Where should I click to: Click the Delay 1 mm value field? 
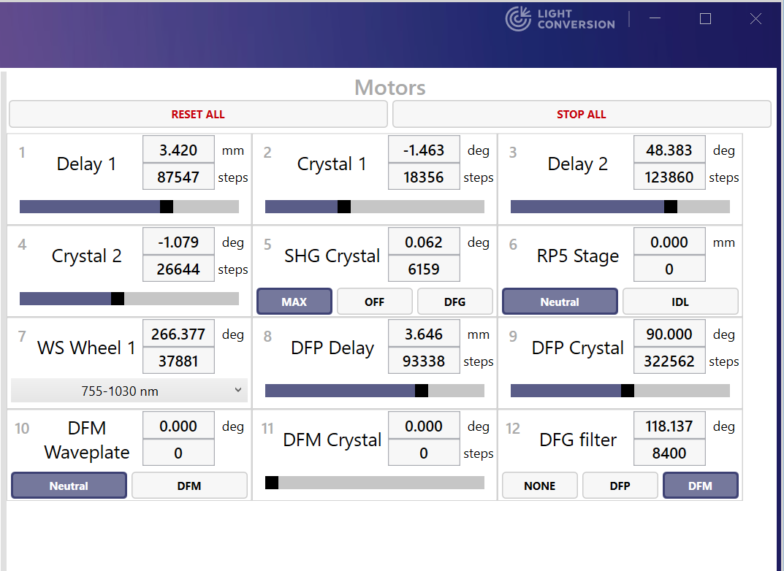pos(178,150)
